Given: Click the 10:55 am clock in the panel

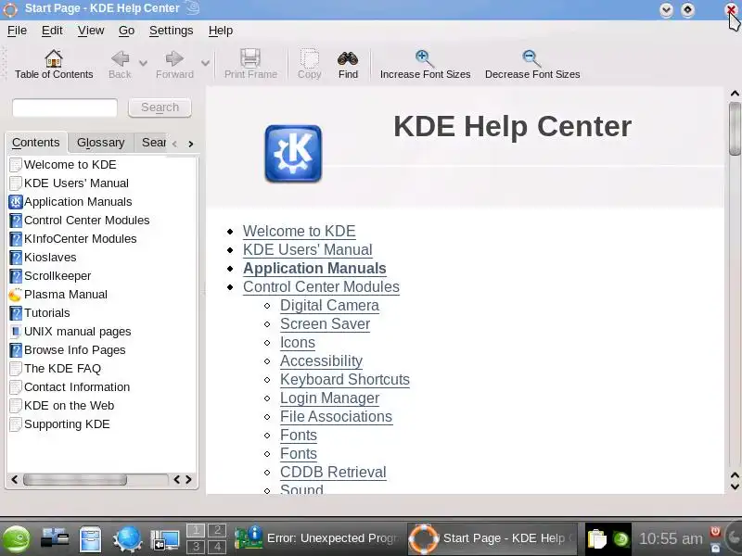Looking at the screenshot, I should 671,538.
